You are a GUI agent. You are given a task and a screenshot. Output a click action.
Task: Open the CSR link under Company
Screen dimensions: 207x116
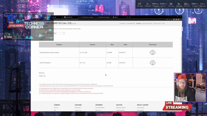click(55, 110)
